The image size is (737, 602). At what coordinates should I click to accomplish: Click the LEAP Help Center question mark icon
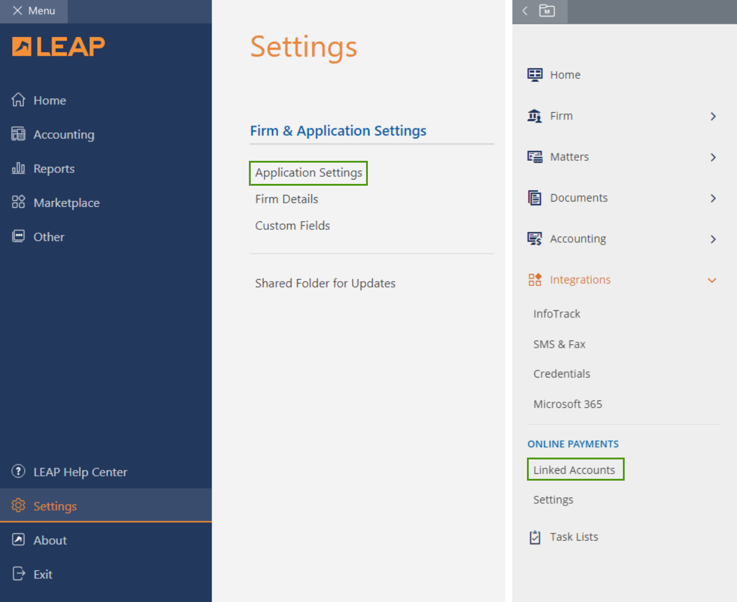(x=18, y=472)
